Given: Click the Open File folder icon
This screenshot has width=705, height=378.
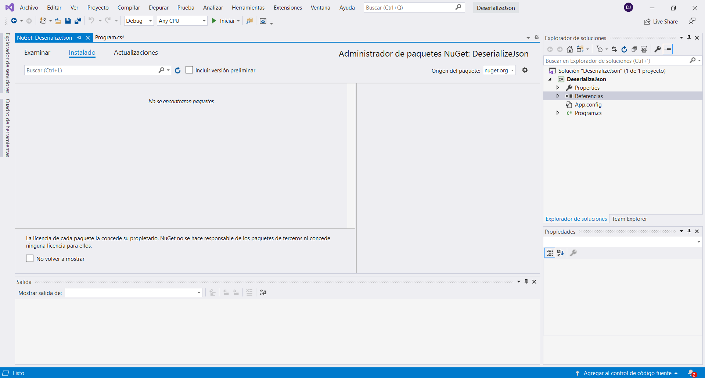Looking at the screenshot, I should [58, 21].
